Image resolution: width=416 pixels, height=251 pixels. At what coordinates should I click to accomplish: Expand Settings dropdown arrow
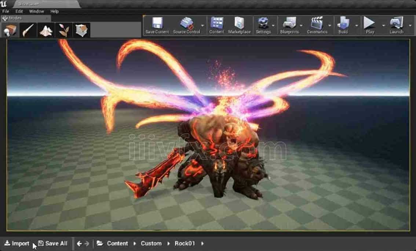273,26
